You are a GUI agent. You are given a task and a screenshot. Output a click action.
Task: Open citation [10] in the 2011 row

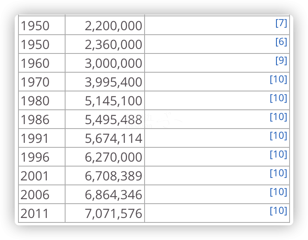click(x=279, y=211)
